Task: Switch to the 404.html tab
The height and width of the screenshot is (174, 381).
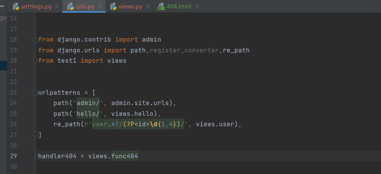Action: (x=179, y=7)
